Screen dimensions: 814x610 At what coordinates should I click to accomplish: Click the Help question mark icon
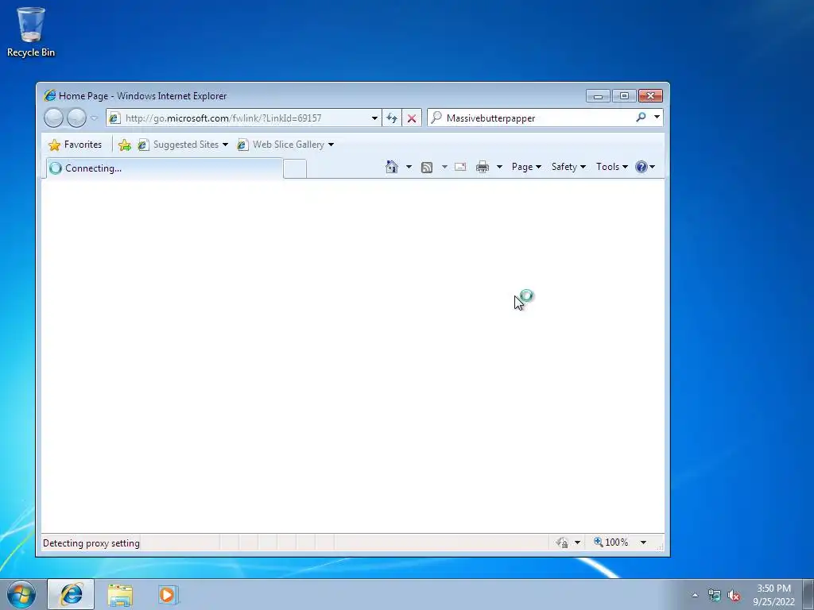click(x=642, y=167)
